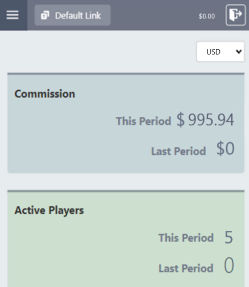Select the Active Players card heading
Screen dimensions: 249x287
[49, 210]
